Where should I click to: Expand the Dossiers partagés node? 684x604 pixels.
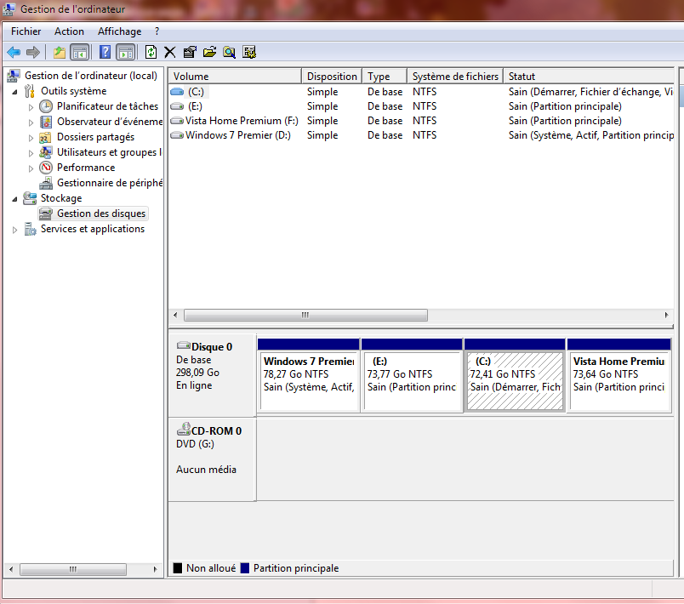[x=31, y=138]
